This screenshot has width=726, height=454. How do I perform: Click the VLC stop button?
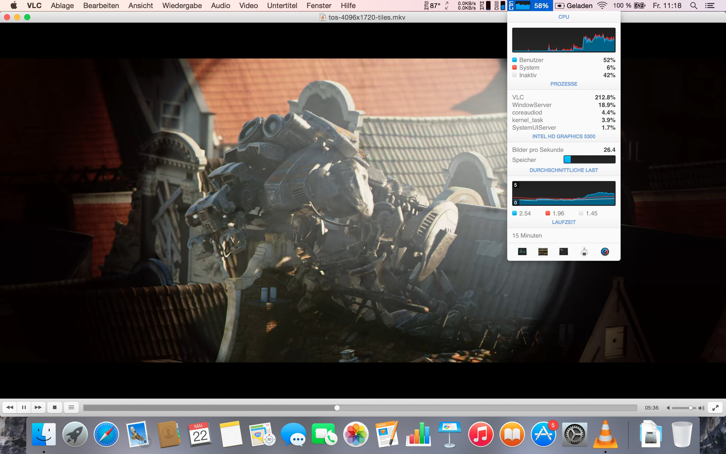pyautogui.click(x=54, y=407)
